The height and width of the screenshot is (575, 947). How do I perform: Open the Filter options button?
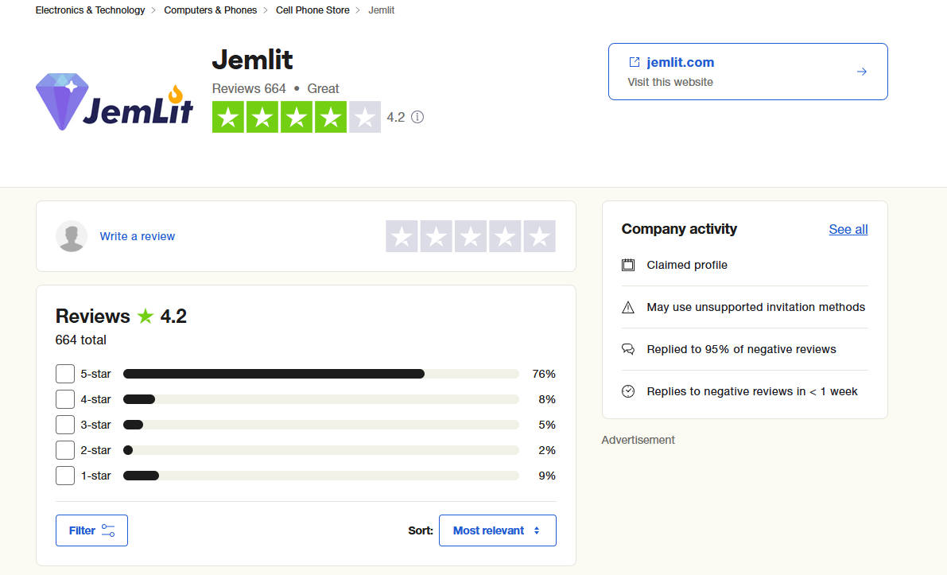pos(91,530)
